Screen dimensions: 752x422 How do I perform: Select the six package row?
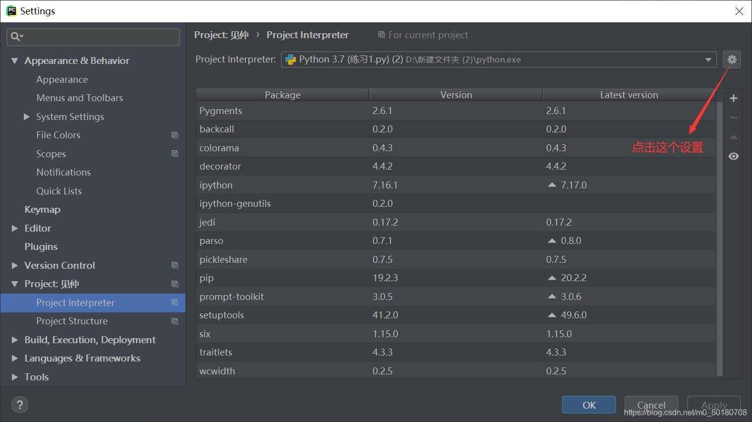pyautogui.click(x=456, y=334)
